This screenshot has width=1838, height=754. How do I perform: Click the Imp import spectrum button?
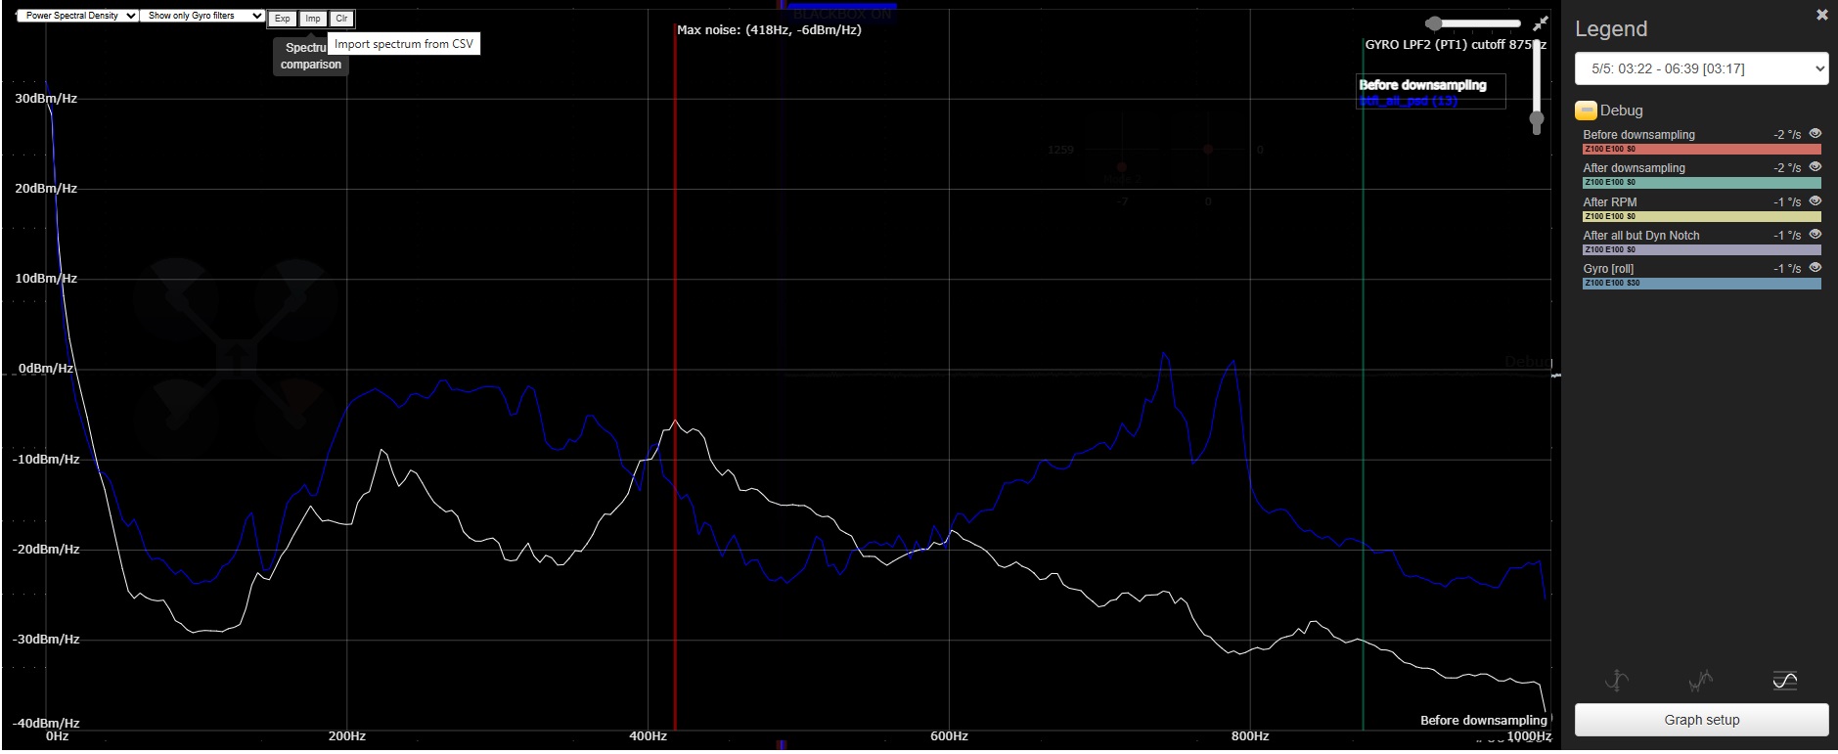pyautogui.click(x=312, y=19)
